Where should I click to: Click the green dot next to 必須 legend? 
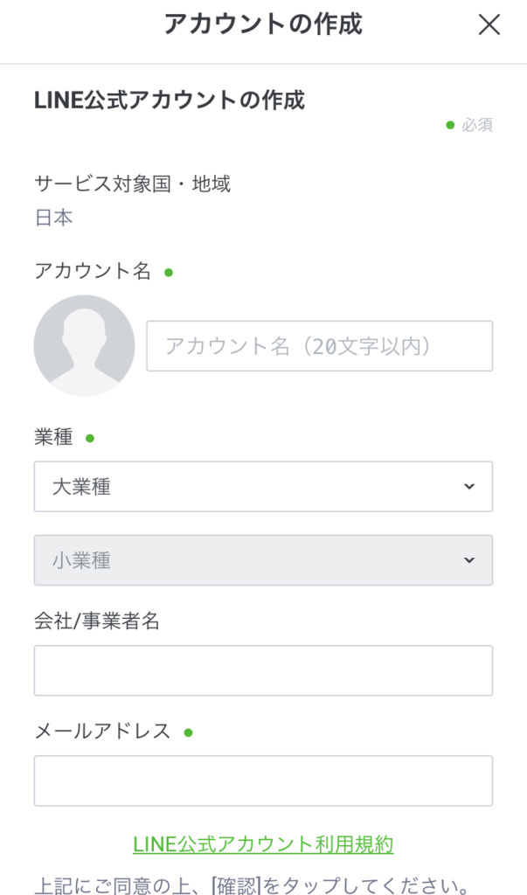[450, 125]
